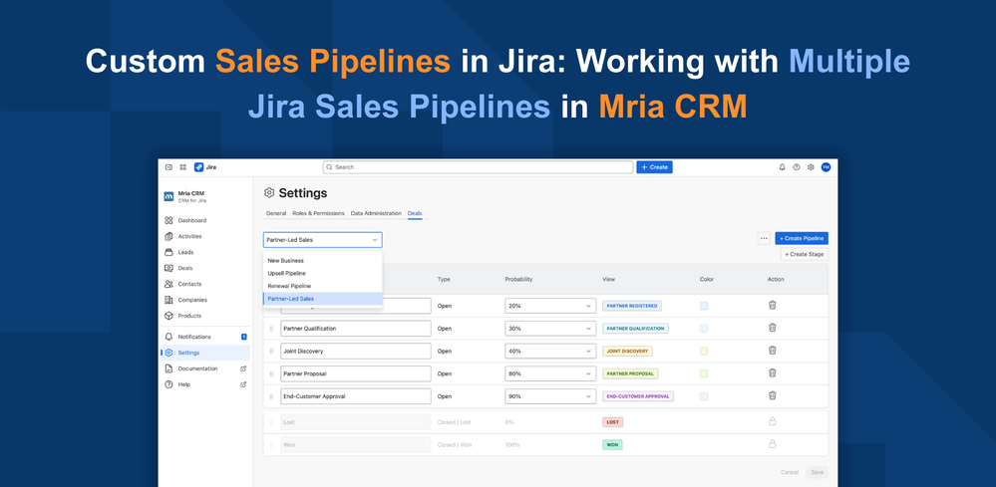
Task: Delete the Partner Proposal stage
Action: coord(773,372)
